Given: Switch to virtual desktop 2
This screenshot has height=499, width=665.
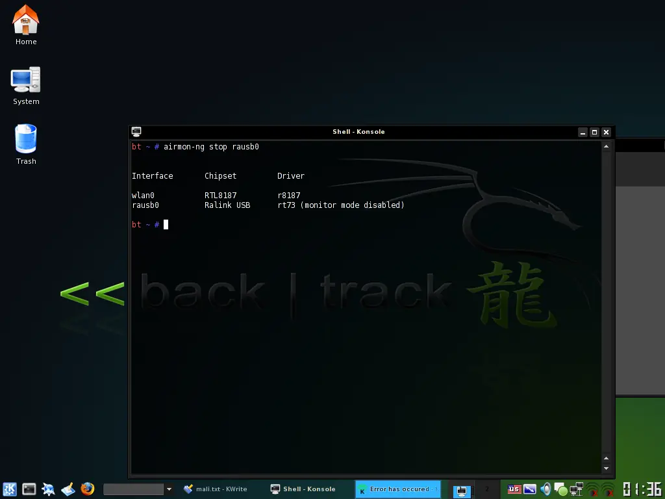Looking at the screenshot, I should 487,489.
